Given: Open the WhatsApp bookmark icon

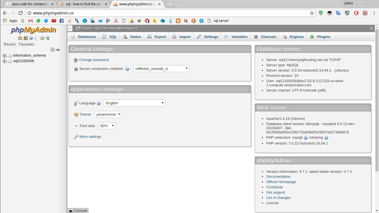Looking at the screenshot, I should tap(38, 21).
